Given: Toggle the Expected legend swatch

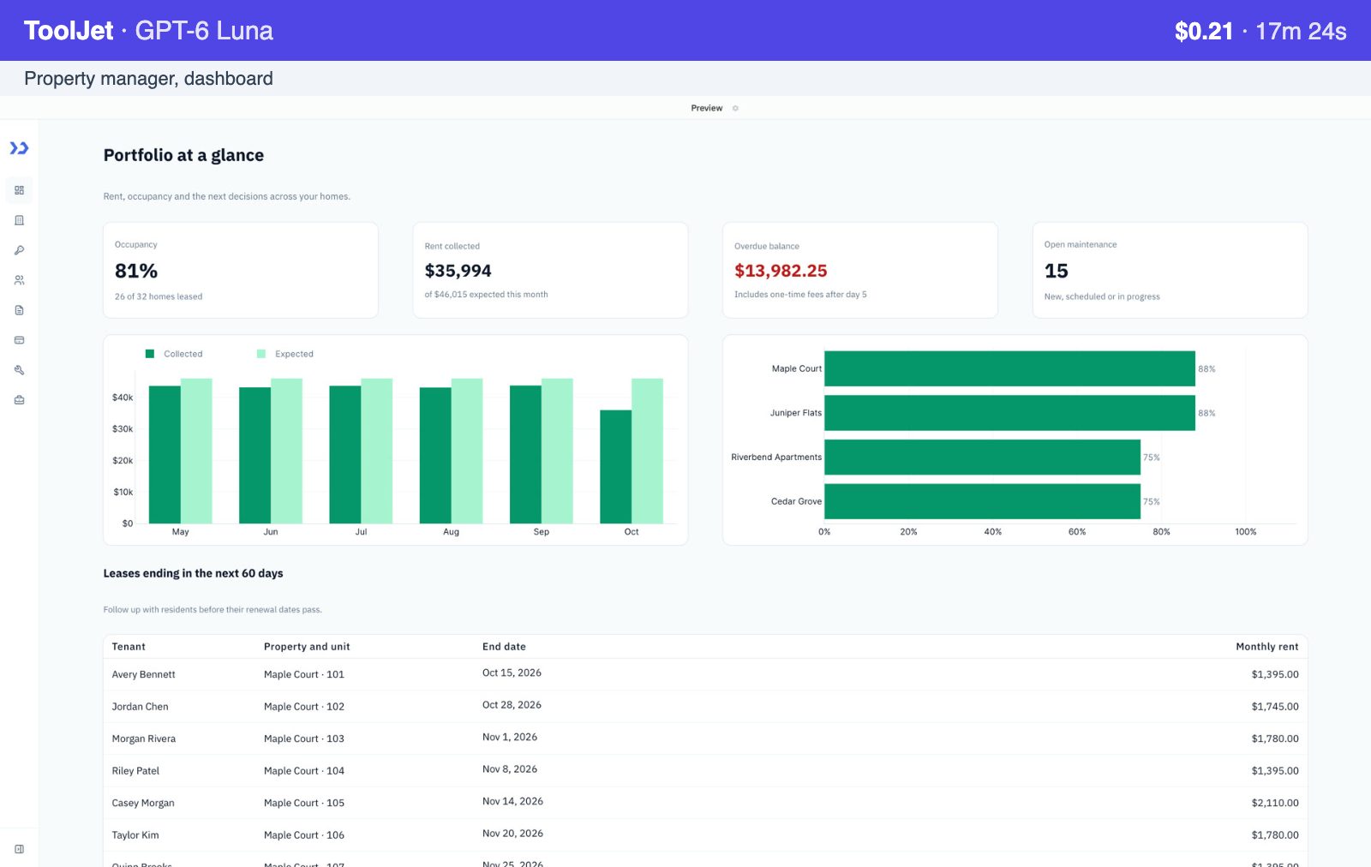Looking at the screenshot, I should pos(261,354).
